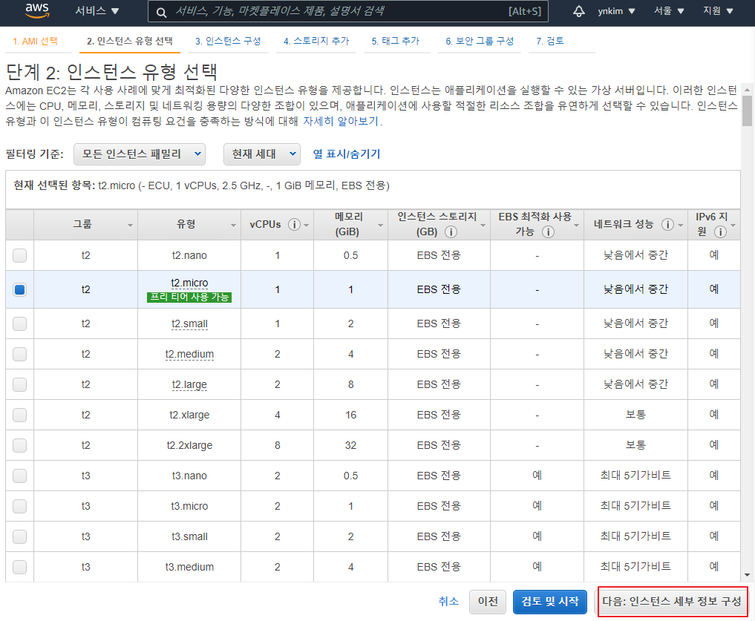Open the 메모리 column sort arrow
The image size is (755, 621).
(x=380, y=226)
